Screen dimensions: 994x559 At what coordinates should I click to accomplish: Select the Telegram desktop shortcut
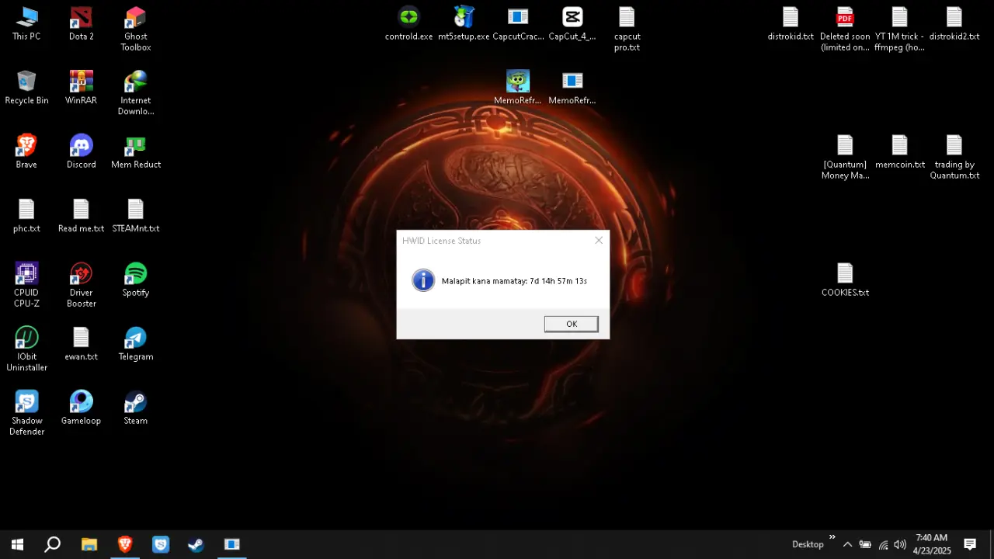click(135, 344)
